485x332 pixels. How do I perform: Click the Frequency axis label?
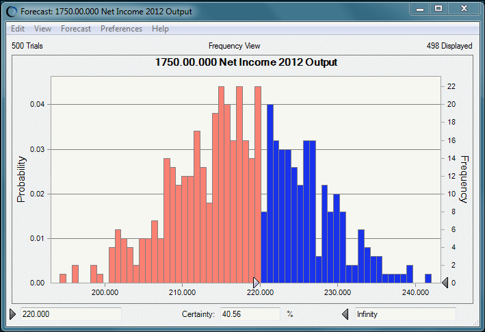tap(464, 179)
